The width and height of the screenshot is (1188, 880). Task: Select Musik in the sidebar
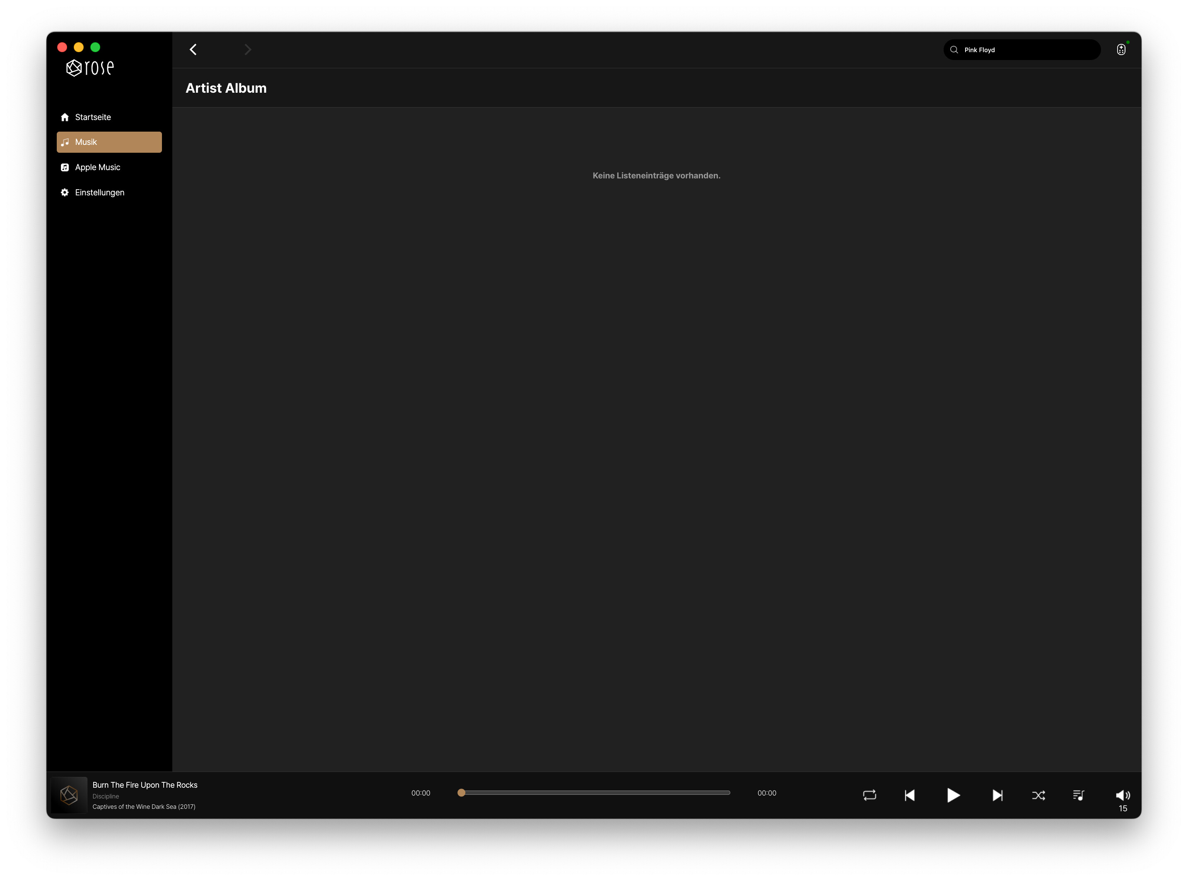point(109,142)
